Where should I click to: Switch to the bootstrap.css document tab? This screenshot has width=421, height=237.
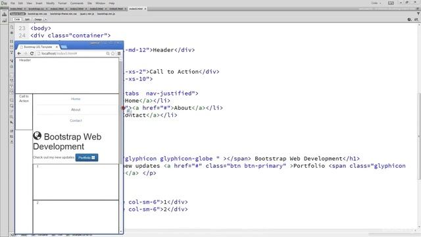click(x=36, y=9)
